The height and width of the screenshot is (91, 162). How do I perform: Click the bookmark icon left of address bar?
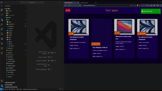pyautogui.click(x=80, y=6)
